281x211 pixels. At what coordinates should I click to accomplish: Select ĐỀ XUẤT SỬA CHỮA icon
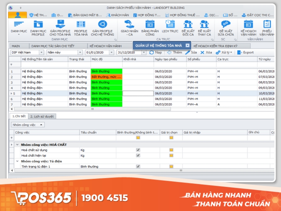pyautogui.click(x=226, y=28)
